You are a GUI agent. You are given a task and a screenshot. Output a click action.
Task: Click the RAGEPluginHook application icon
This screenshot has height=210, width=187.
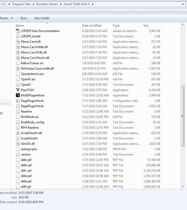tap(18, 95)
